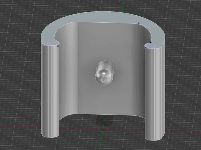Select the back wall's bottom horizontal edge

(x=105, y=114)
